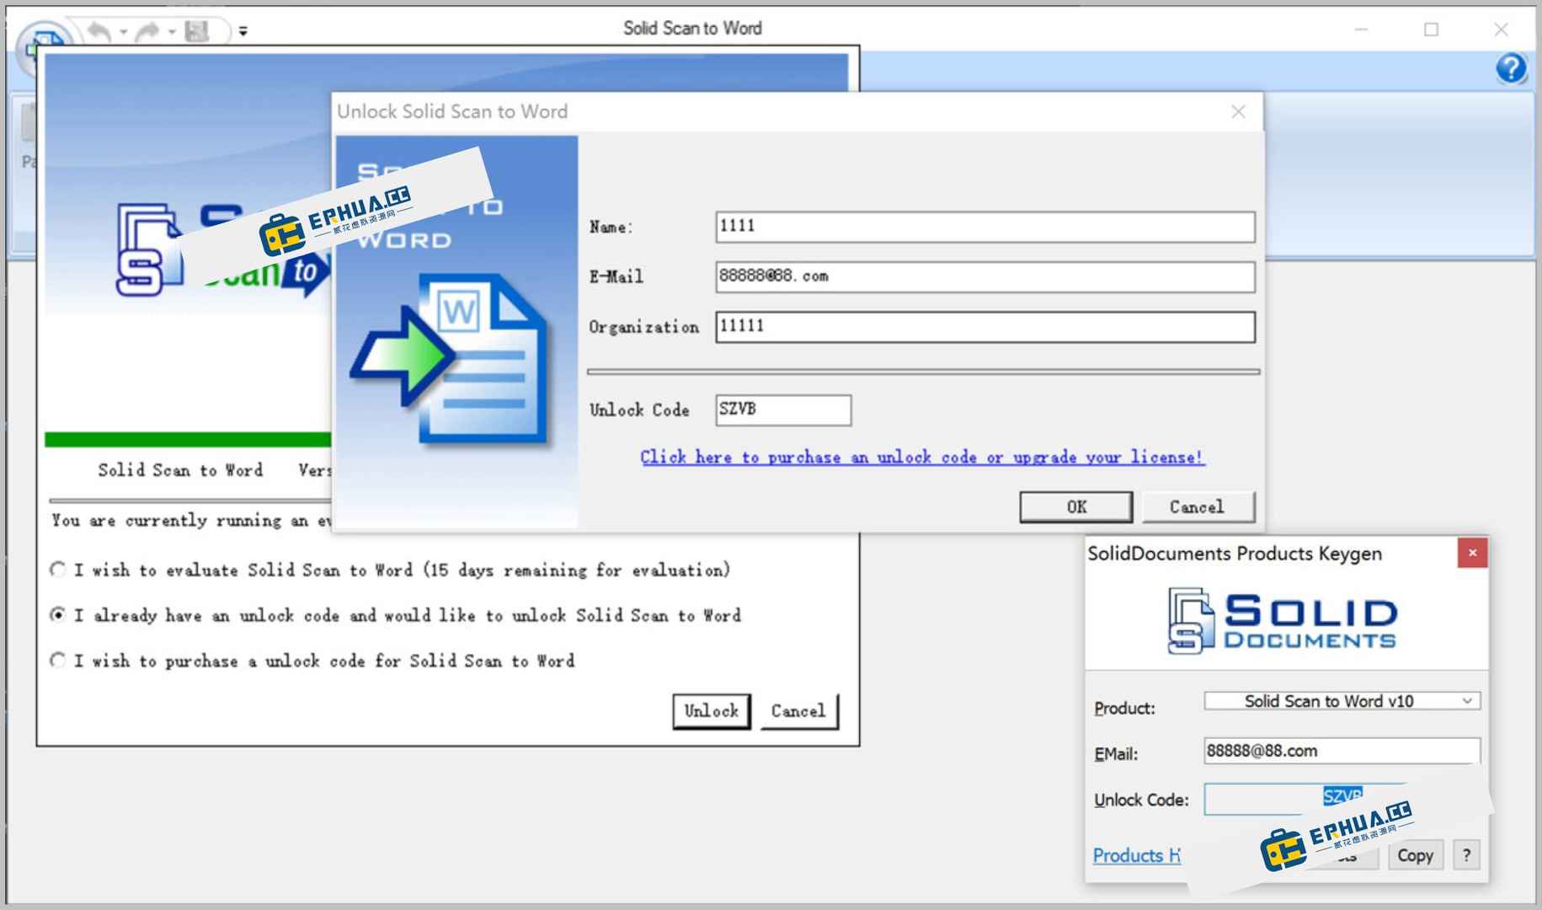Expand the undo history dropdown arrow
This screenshot has width=1542, height=910.
123,32
